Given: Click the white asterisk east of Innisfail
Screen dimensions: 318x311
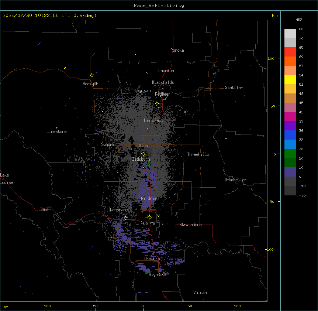Looking at the screenshot, I should pyautogui.click(x=185, y=112).
